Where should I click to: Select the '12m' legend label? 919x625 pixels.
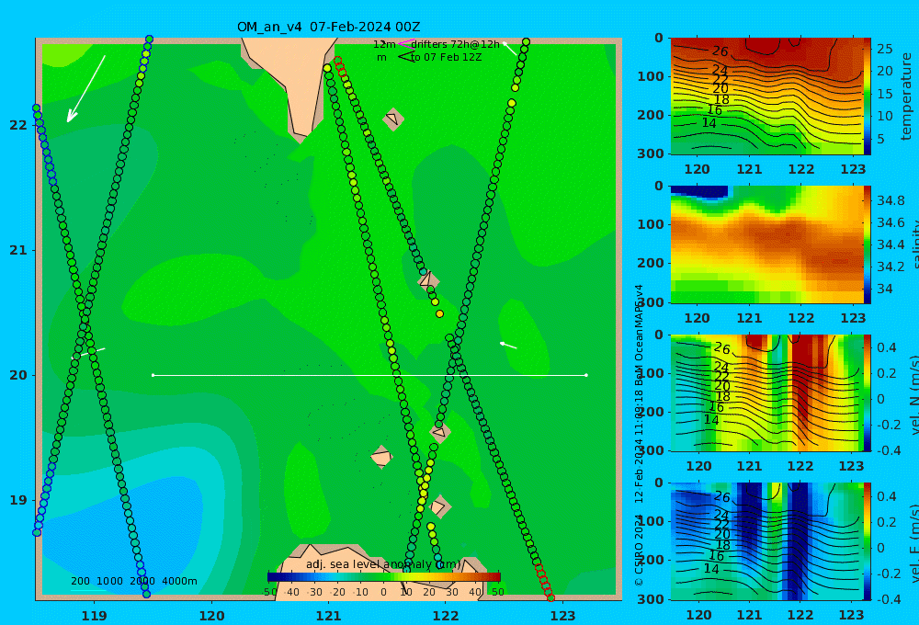[x=384, y=44]
